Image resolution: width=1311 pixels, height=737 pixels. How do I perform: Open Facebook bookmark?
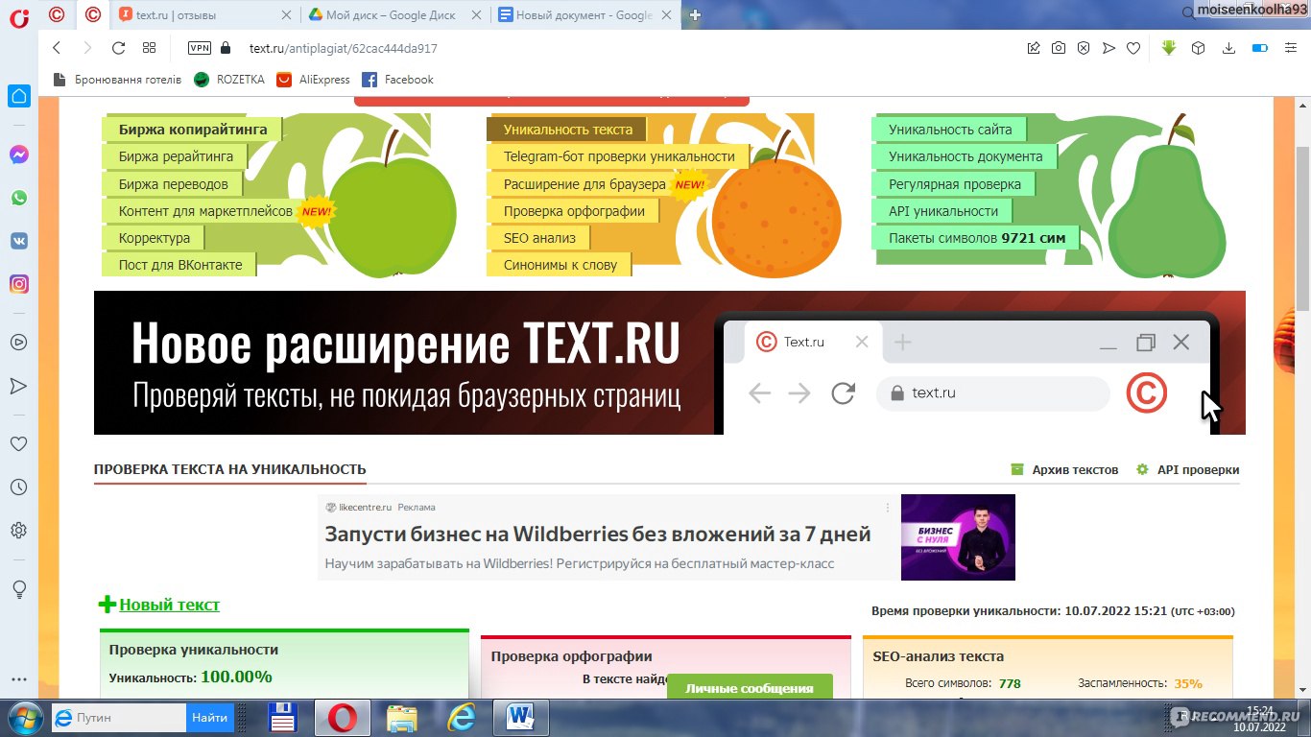pyautogui.click(x=398, y=80)
